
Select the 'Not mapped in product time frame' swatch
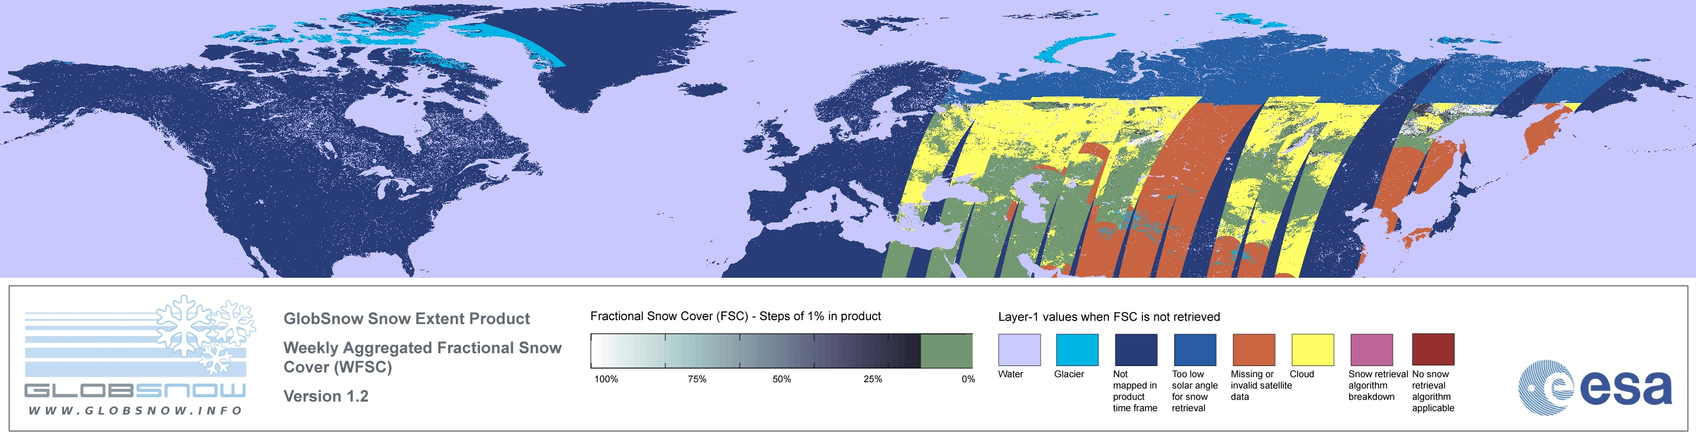click(x=1136, y=350)
